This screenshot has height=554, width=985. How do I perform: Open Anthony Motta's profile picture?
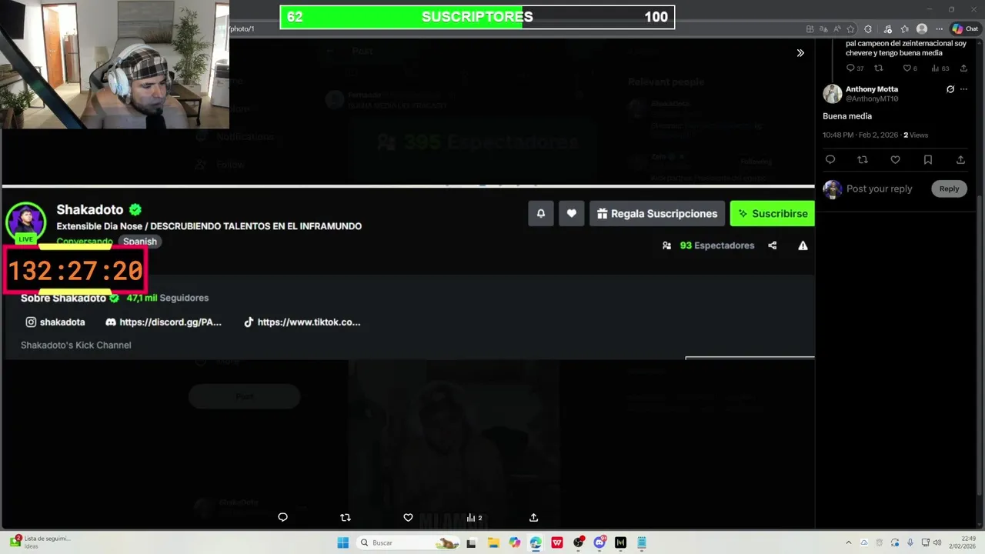[833, 94]
